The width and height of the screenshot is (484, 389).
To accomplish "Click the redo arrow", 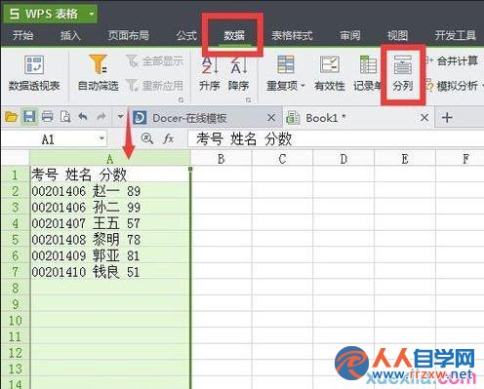I will (101, 117).
